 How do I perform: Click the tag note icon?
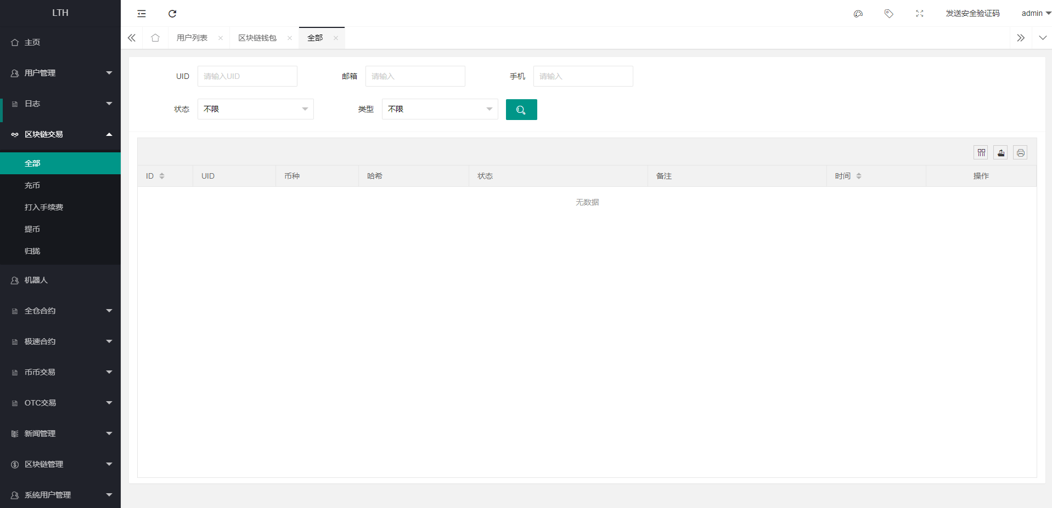[x=889, y=14]
